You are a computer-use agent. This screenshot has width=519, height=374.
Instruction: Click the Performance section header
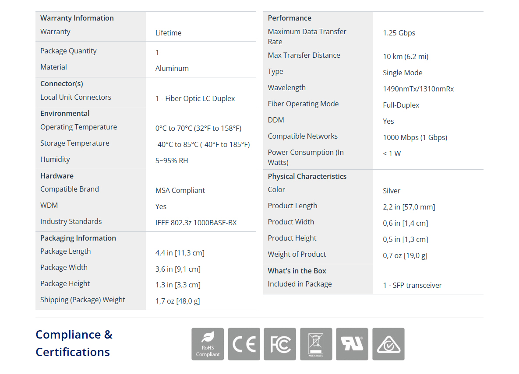coord(290,18)
